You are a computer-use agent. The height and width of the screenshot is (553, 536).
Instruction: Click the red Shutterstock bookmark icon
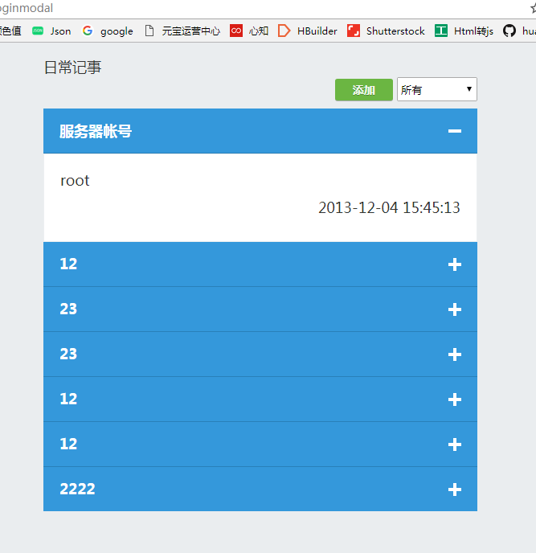point(354,31)
